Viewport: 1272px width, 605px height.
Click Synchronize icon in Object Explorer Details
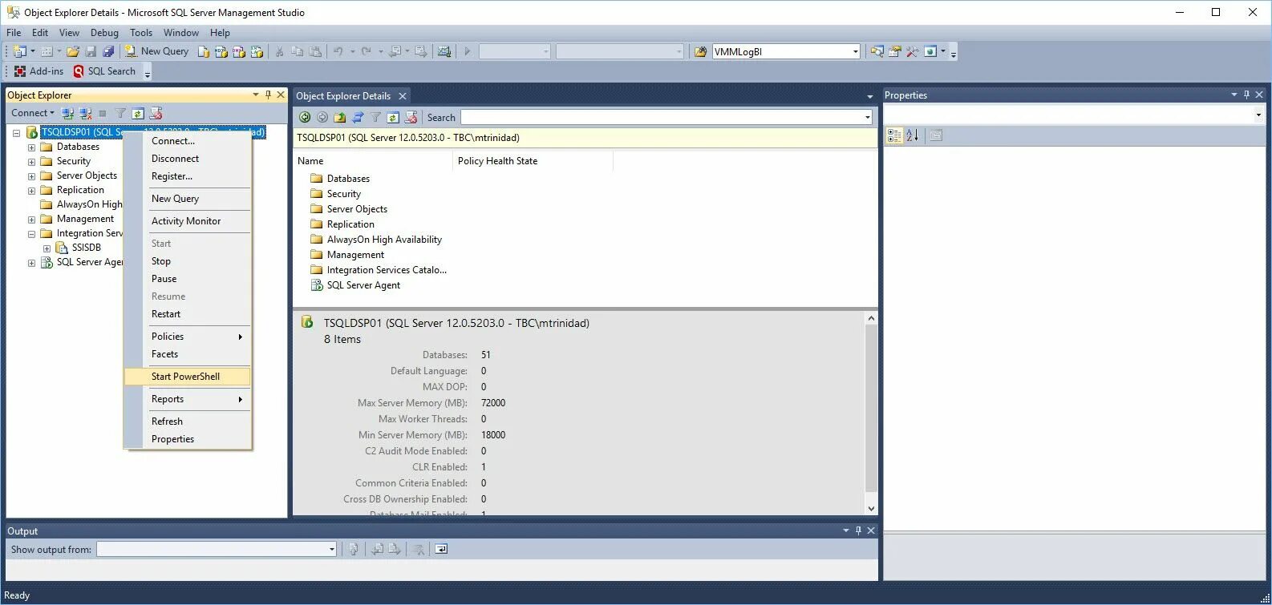358,117
